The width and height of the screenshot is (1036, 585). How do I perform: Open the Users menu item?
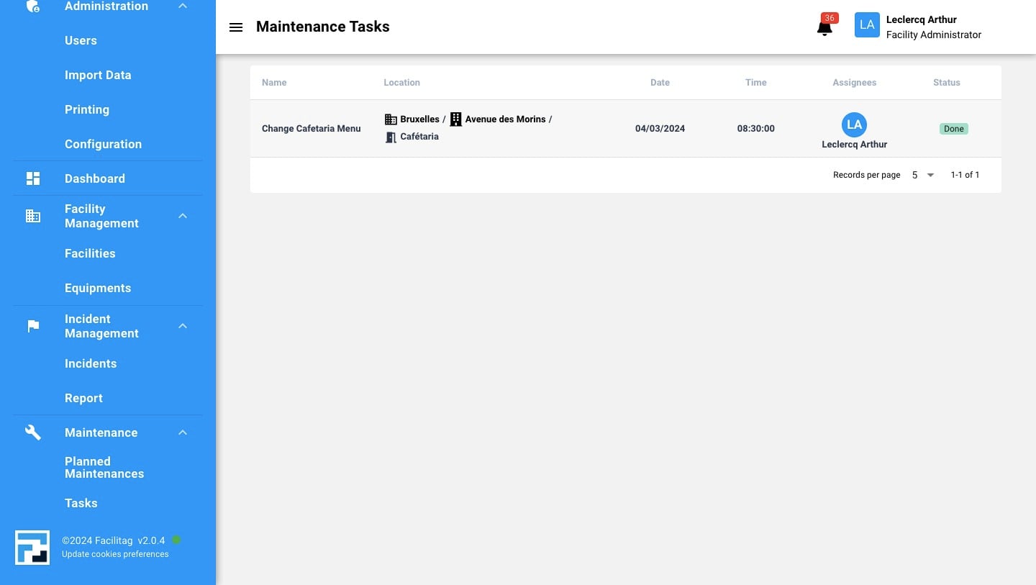(81, 40)
